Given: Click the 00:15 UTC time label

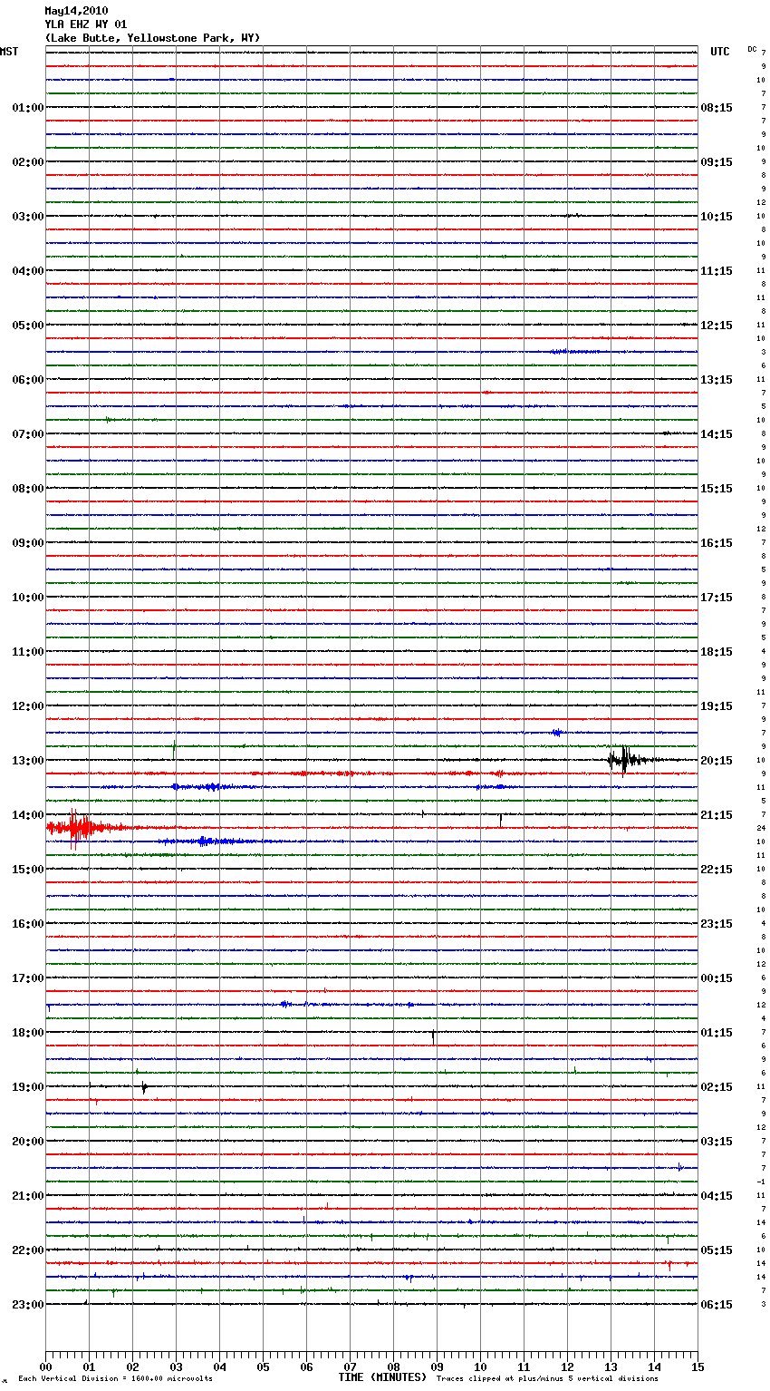Looking at the screenshot, I should coord(717,978).
